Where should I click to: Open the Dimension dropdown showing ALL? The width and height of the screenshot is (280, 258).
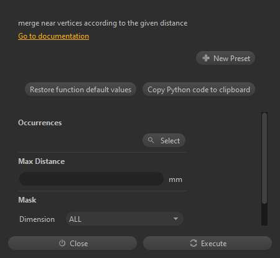pyautogui.click(x=124, y=219)
